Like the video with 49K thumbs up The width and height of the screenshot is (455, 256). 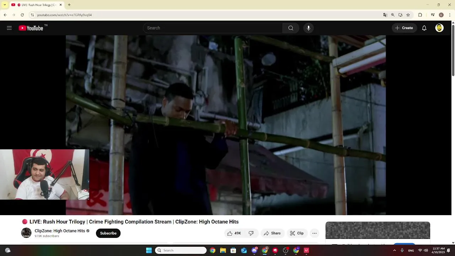pyautogui.click(x=234, y=233)
